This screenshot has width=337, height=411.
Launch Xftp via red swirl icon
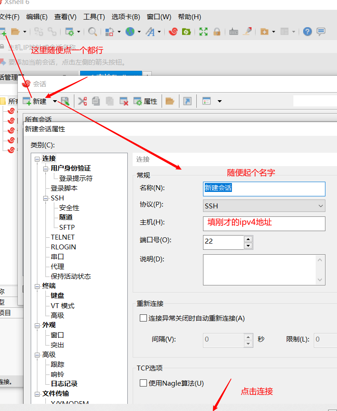tap(173, 32)
